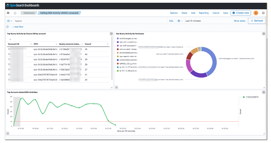Viewport: 271px width, 143px height.
Task: Select ip-10-1-1-177.ec2 legend entry
Action: [x=127, y=67]
